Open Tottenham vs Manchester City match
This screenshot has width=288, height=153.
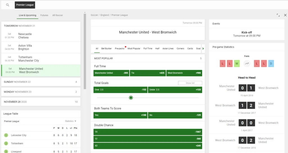41,59
